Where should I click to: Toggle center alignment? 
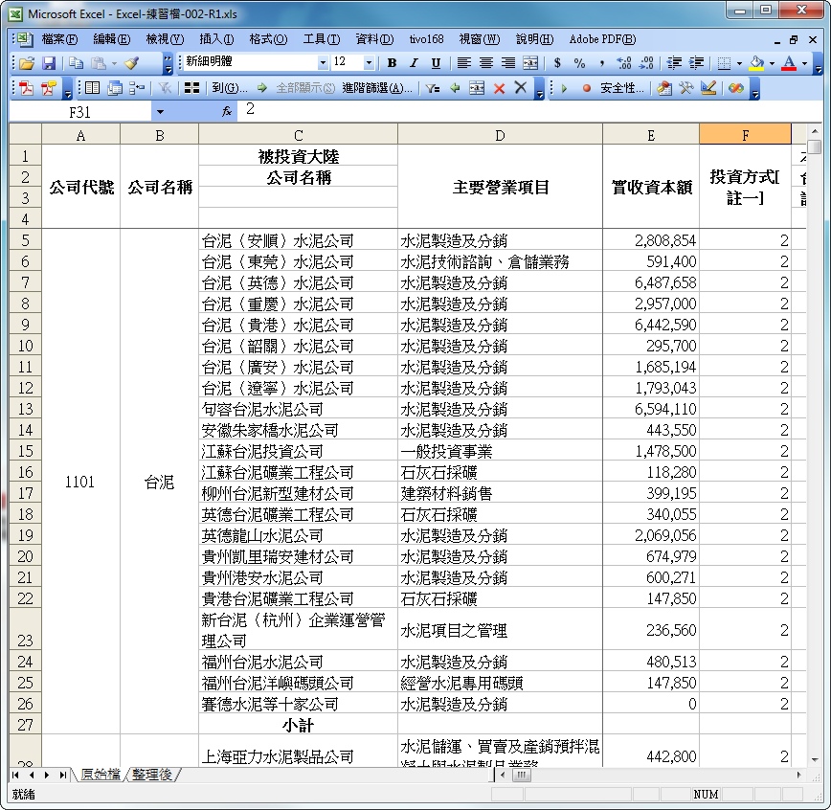(x=486, y=63)
